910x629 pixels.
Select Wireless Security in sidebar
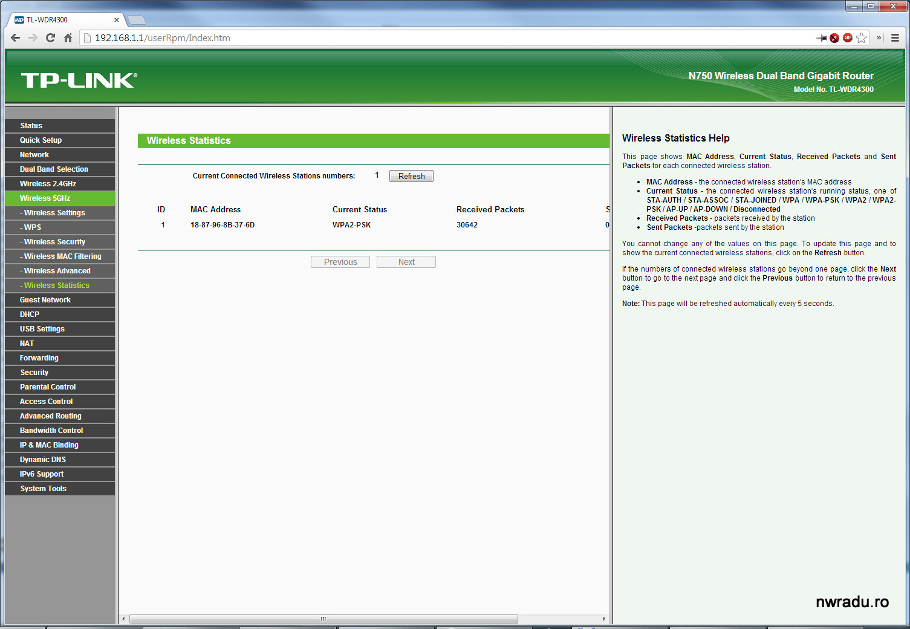pyautogui.click(x=54, y=242)
